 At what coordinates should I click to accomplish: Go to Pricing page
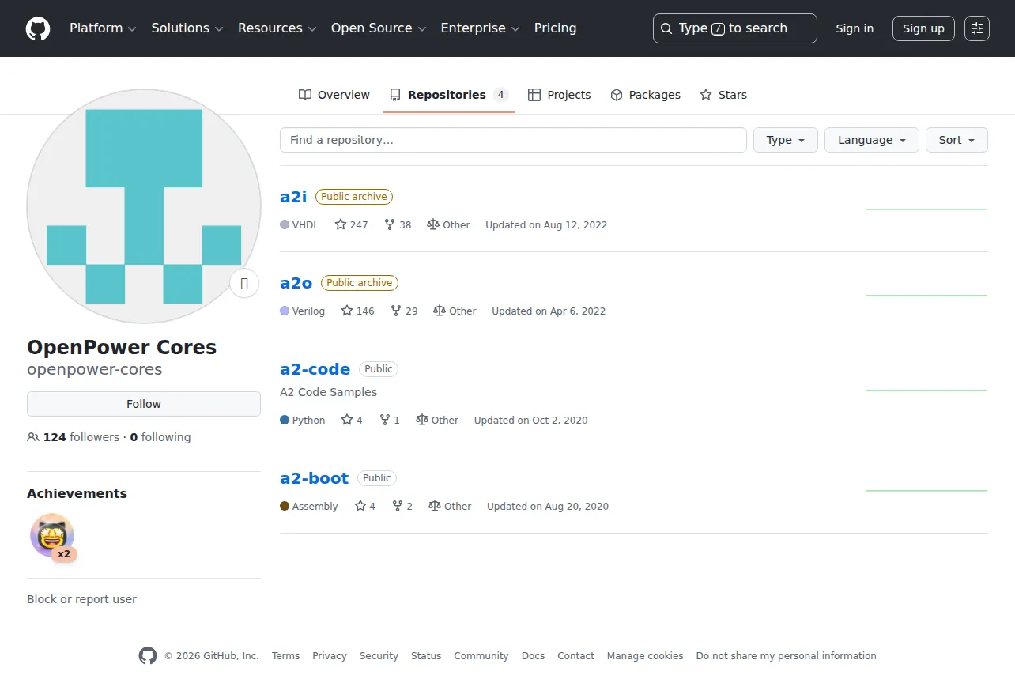(555, 28)
